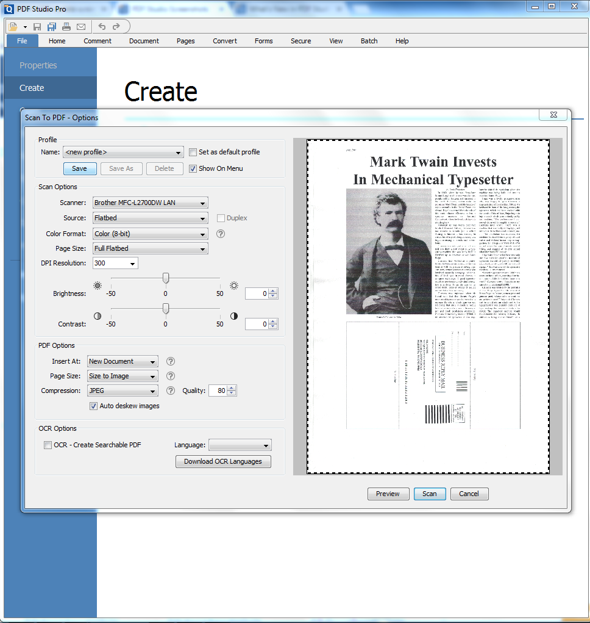Click the low contrast circle icon
Viewport: 590px width, 623px height.
98,316
